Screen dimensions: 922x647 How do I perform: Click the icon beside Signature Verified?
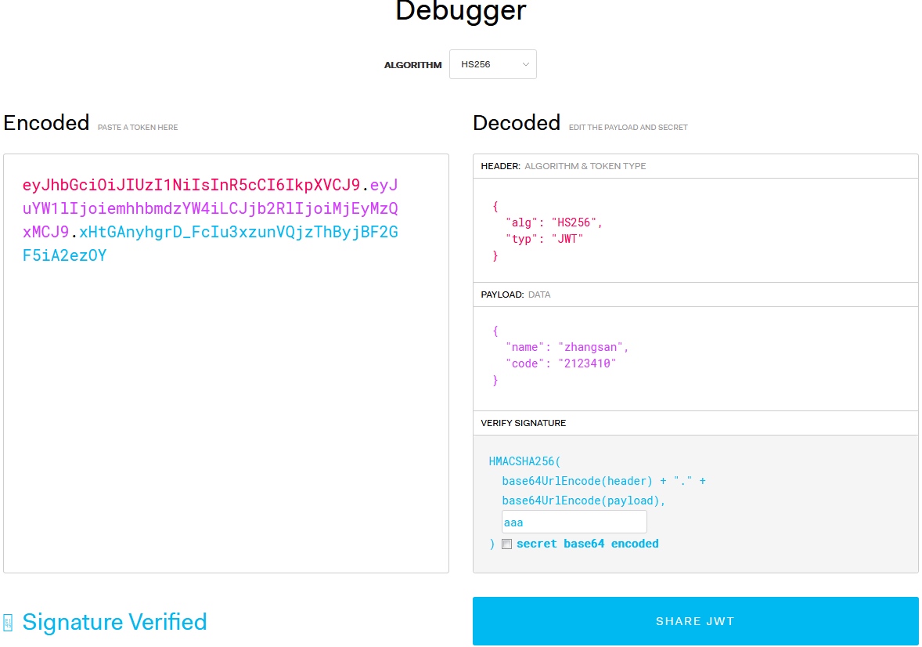pos(8,623)
